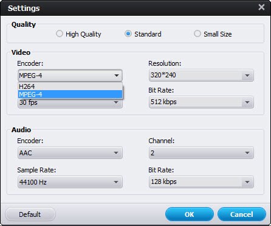Open the video Bit Rate 512 kbps dropdown
The image size is (271, 226).
[x=201, y=102]
